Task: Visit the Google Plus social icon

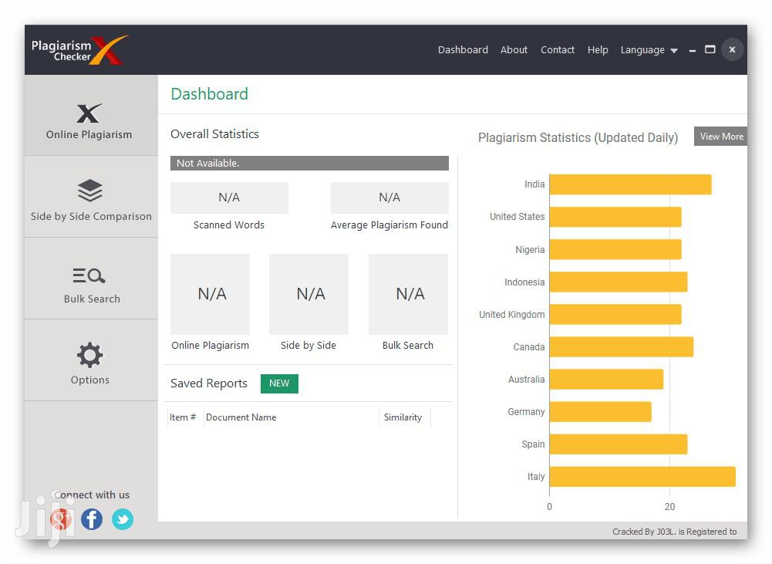Action: coord(61,519)
